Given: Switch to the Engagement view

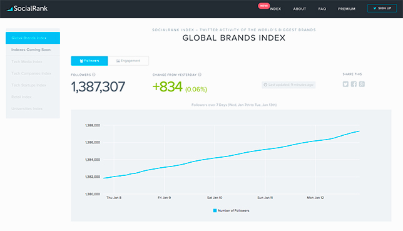Looking at the screenshot, I should pyautogui.click(x=128, y=61).
